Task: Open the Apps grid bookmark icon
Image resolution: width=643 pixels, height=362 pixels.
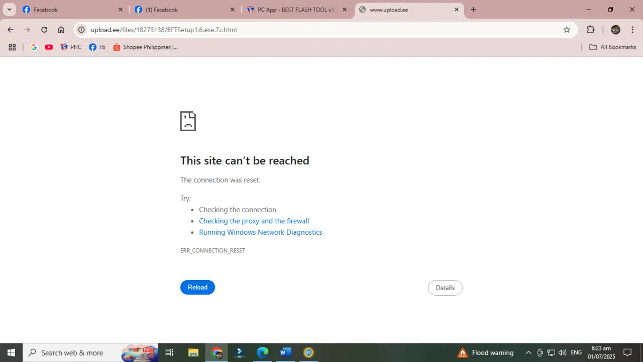Action: point(12,47)
